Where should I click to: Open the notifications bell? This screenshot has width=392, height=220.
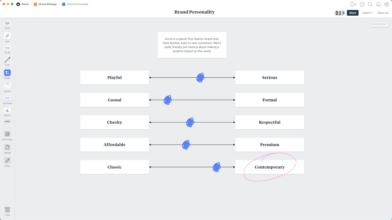[x=378, y=4]
